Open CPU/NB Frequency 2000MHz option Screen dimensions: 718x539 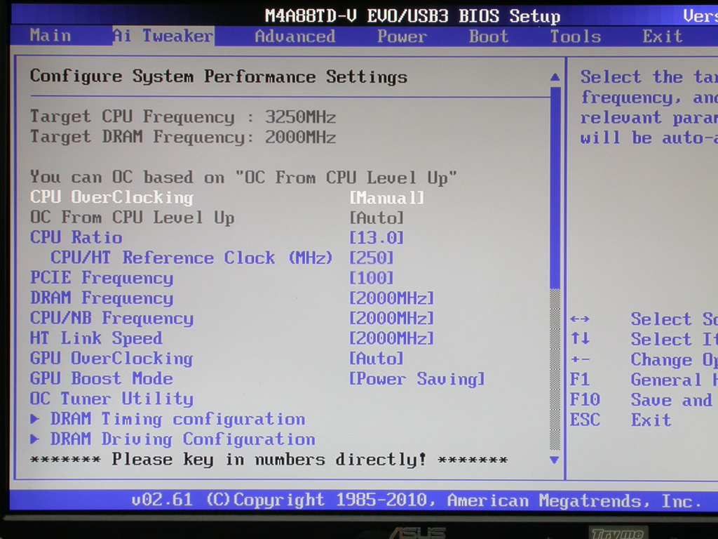point(391,318)
